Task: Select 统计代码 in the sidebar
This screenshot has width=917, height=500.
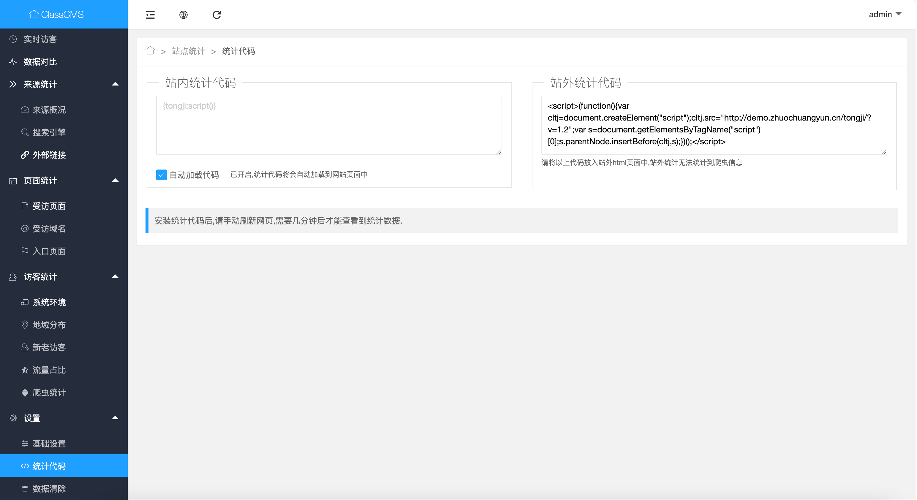Action: 64,466
